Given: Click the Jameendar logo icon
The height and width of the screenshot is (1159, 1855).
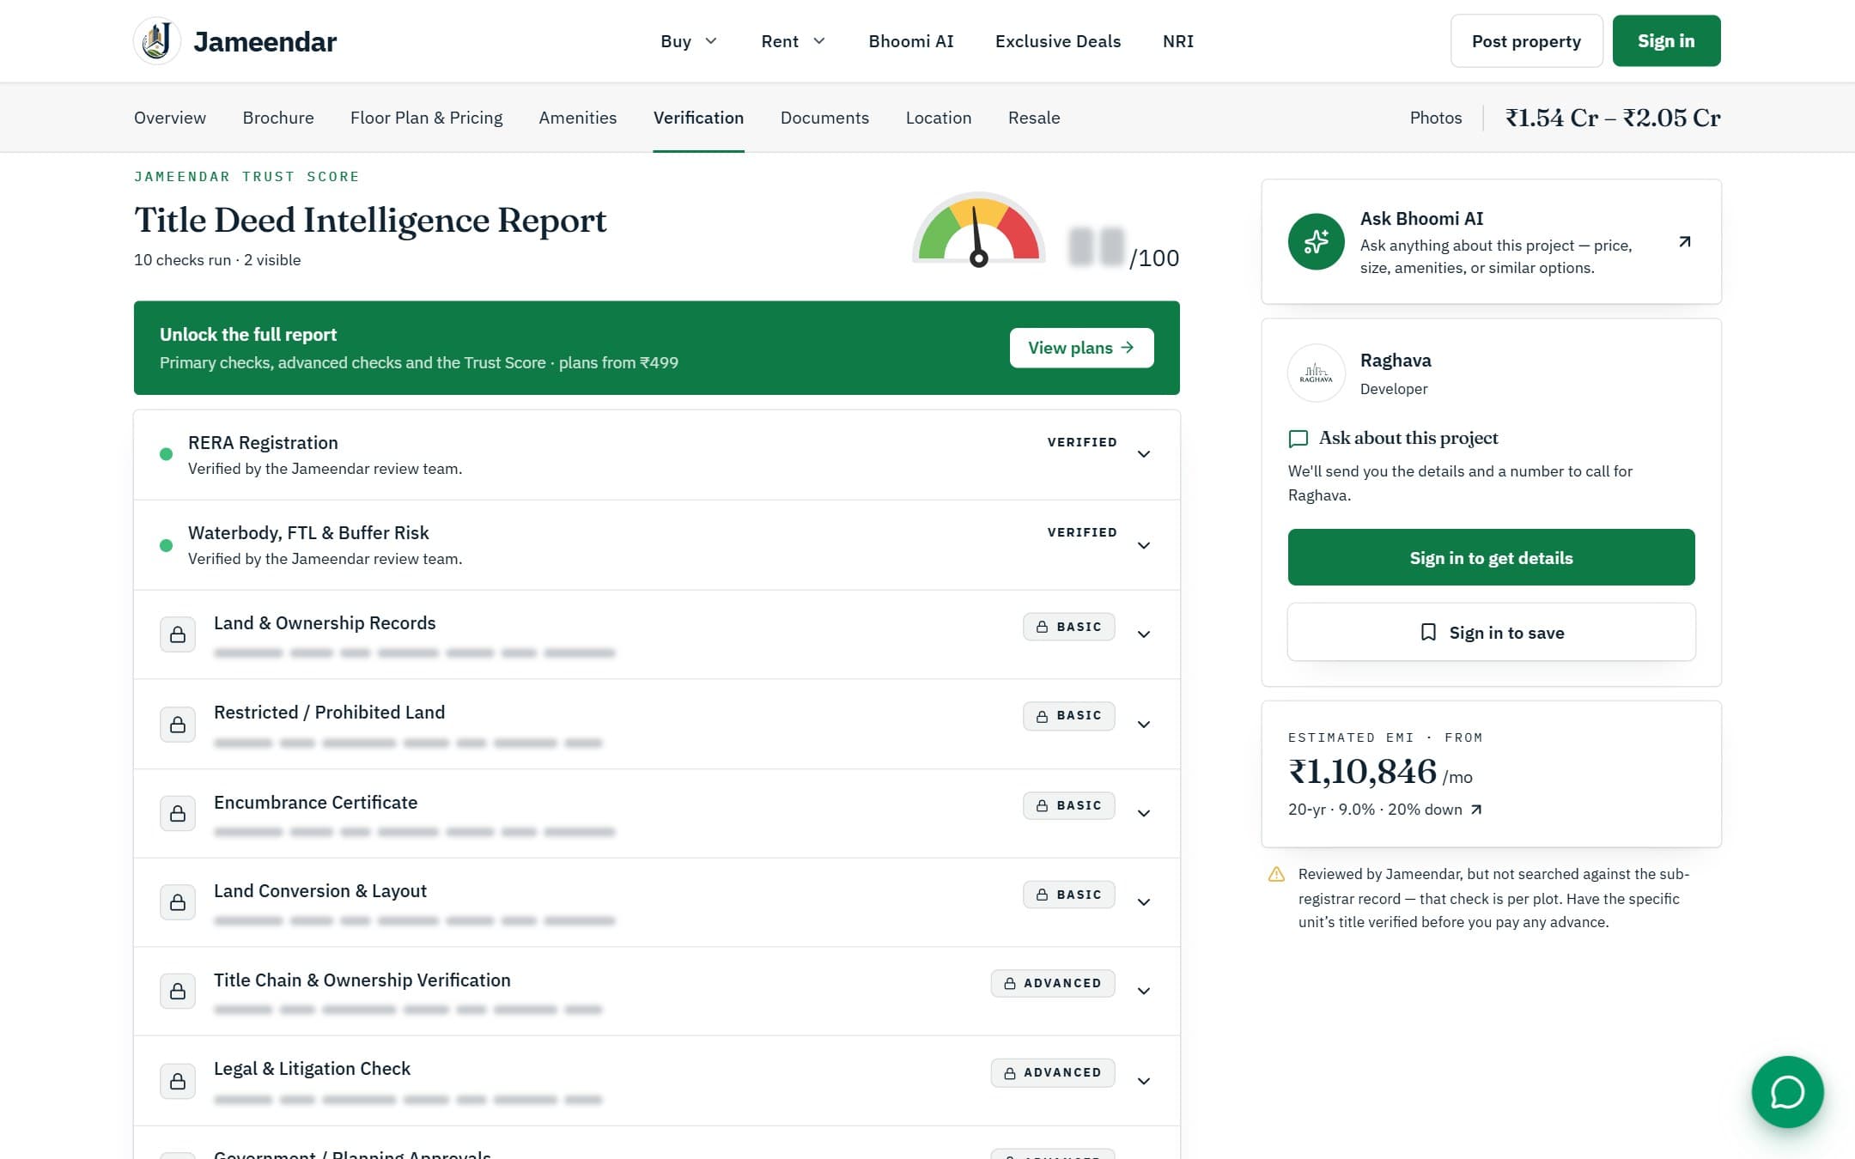Looking at the screenshot, I should click(x=157, y=40).
